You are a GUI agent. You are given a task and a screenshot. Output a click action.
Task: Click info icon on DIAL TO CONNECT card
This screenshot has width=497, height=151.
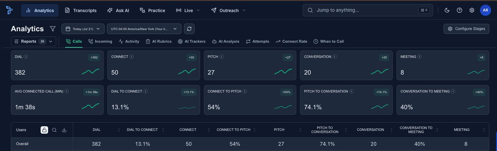tap(146, 91)
